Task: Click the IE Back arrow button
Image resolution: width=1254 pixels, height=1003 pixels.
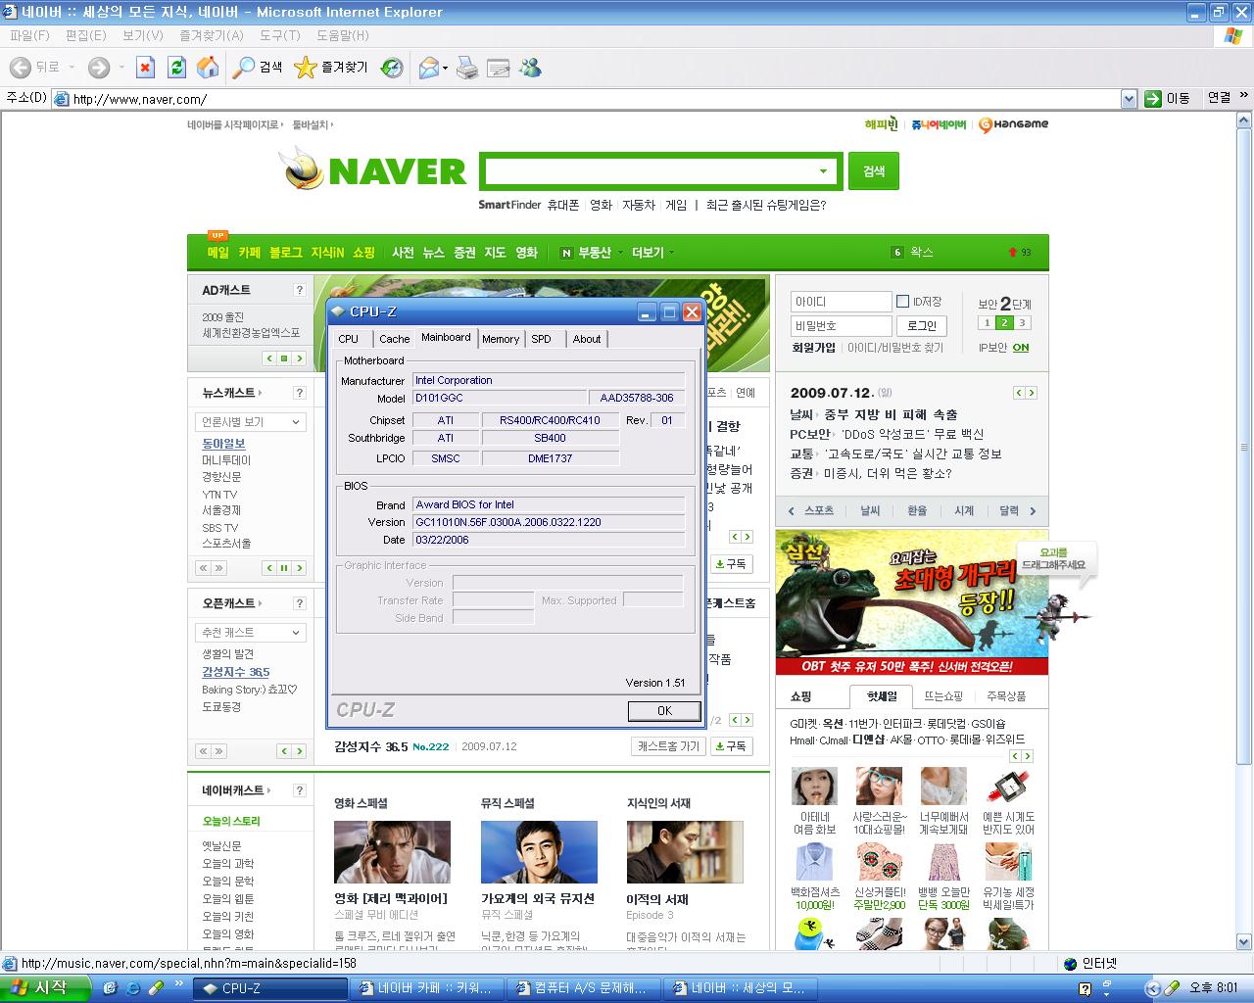Action: [x=20, y=68]
